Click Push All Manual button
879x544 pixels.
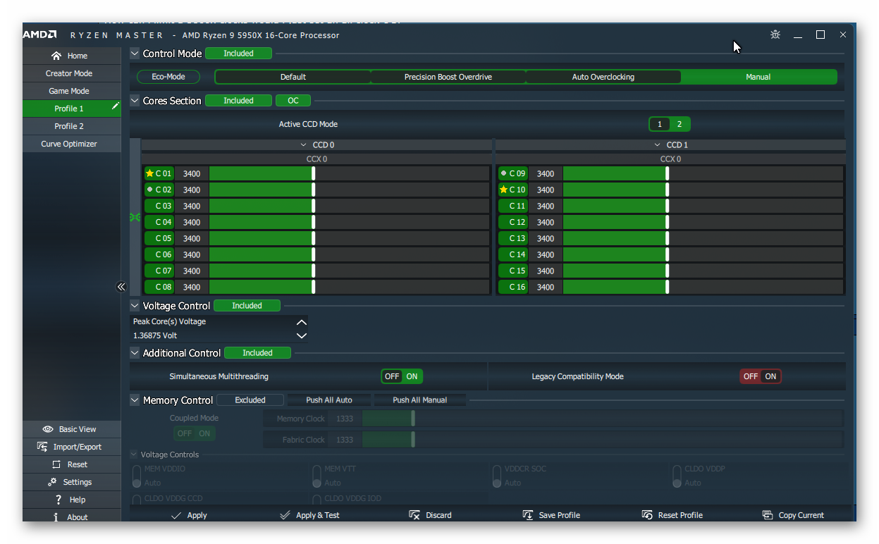click(x=420, y=400)
